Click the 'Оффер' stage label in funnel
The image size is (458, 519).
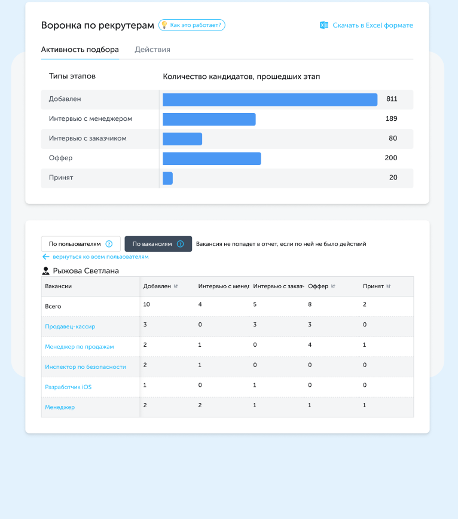[x=60, y=158]
